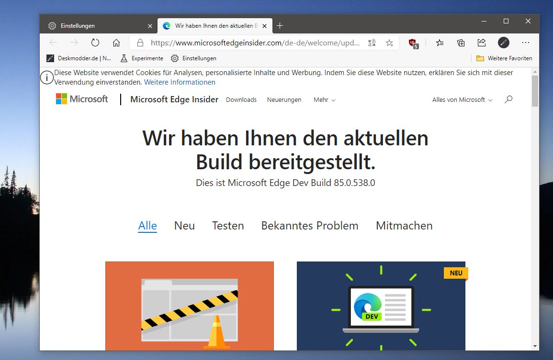Select the Neu filter tab

coord(184,226)
